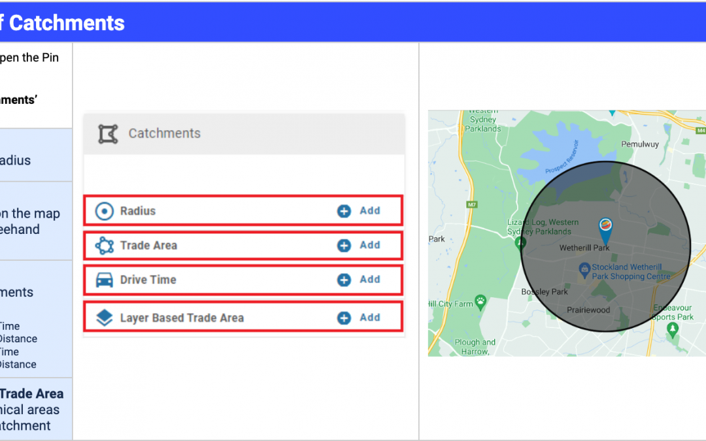Click the Catchments panel header icon
The image size is (706, 441).
(x=108, y=134)
